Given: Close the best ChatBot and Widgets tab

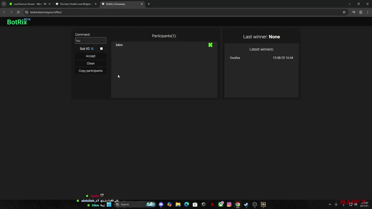Looking at the screenshot, I should click(96, 4).
